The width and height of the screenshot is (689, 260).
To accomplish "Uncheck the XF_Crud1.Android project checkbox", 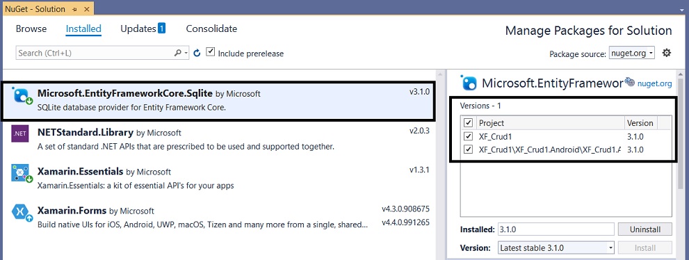I will pyautogui.click(x=469, y=149).
